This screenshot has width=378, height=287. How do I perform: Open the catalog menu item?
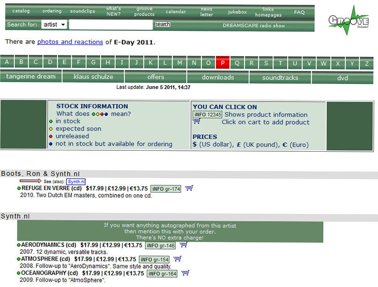click(x=21, y=11)
